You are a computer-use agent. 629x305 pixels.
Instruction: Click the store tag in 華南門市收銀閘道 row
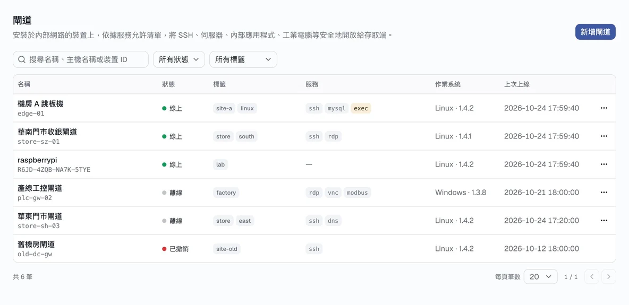pos(223,136)
